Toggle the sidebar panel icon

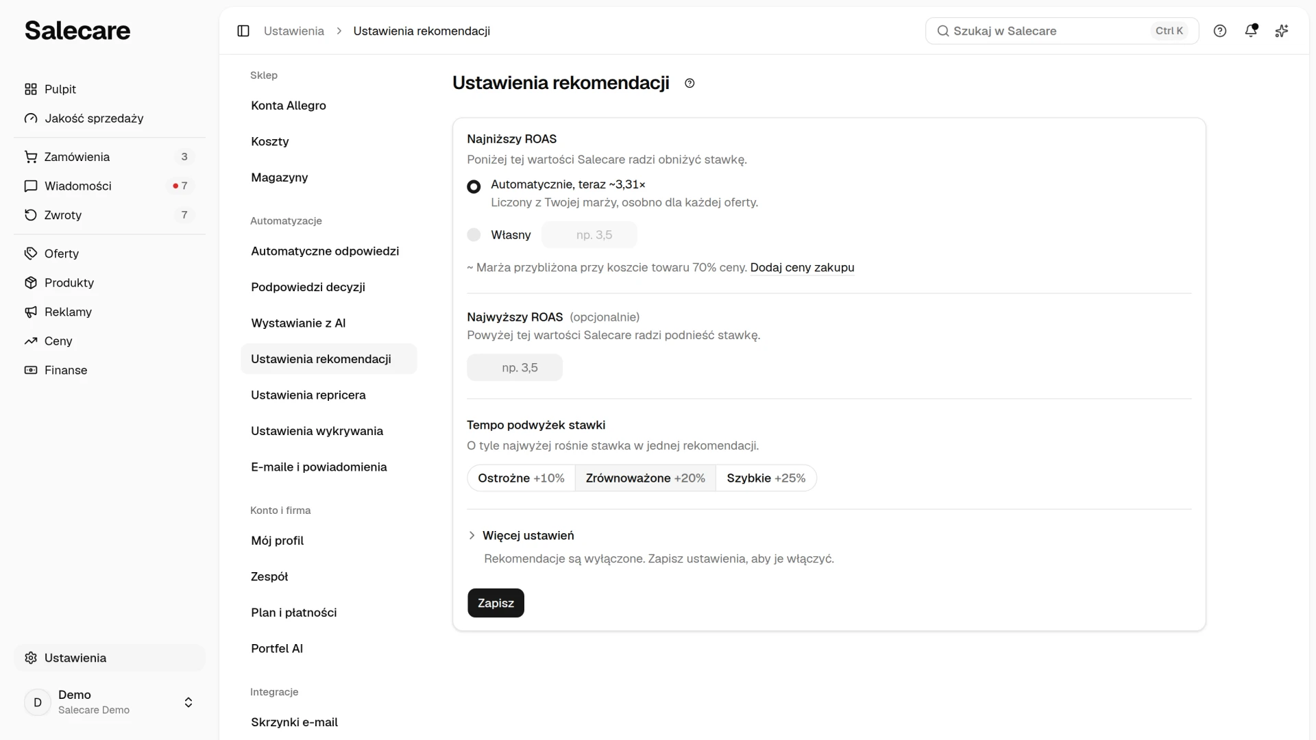coord(243,31)
